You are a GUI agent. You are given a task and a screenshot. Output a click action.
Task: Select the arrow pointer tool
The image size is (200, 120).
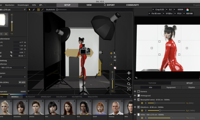pyautogui.click(x=29, y=10)
